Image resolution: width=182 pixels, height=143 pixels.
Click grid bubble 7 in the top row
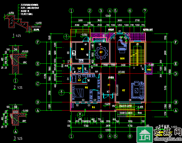point(145,11)
